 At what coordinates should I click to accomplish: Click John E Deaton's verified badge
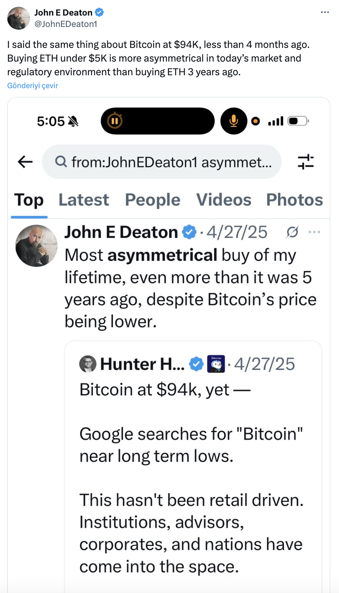click(x=99, y=13)
